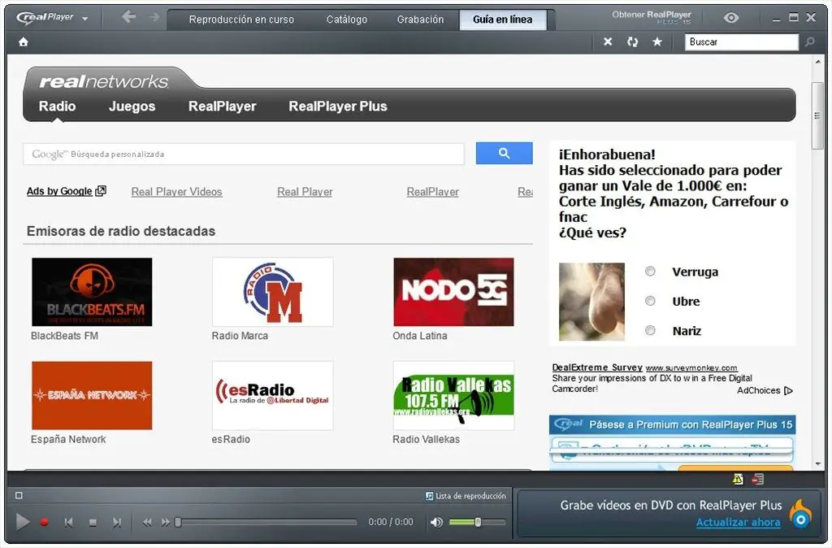Screen dimensions: 832x548
Task: Click the DealExtreme Survey ad link
Action: point(597,368)
